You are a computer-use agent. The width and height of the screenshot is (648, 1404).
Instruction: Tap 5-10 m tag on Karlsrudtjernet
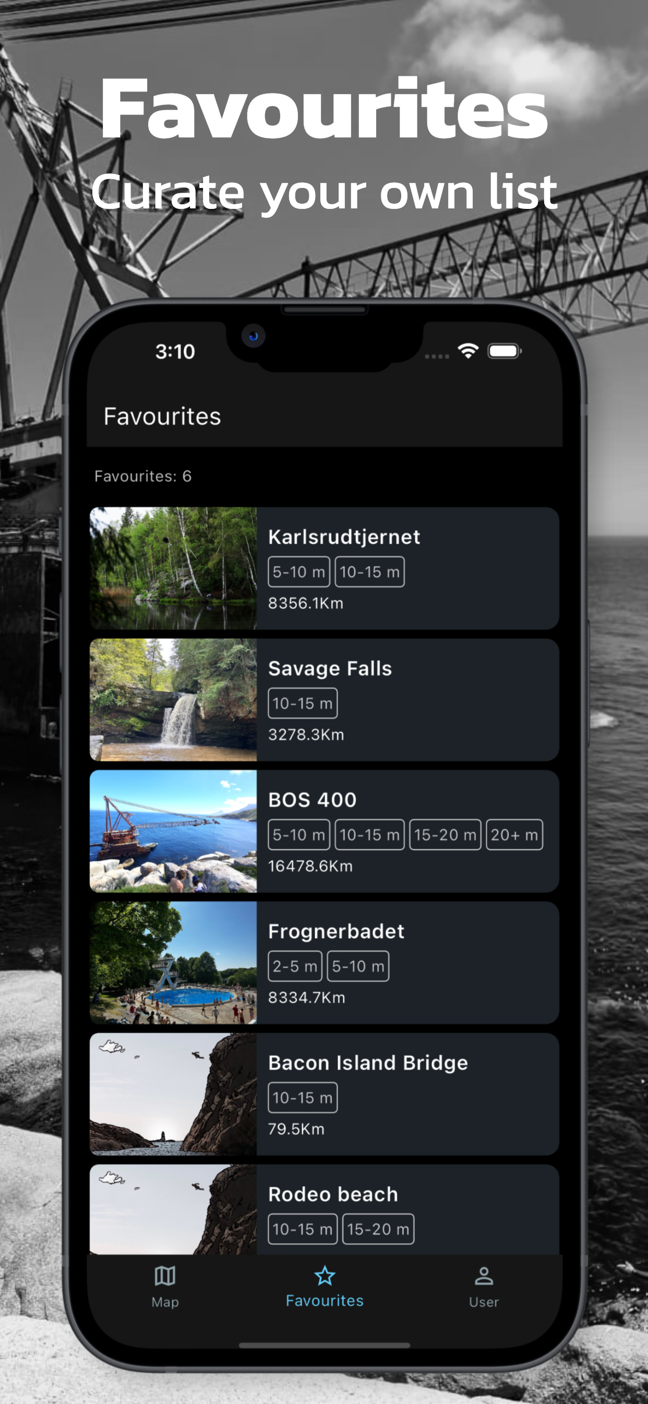point(299,572)
